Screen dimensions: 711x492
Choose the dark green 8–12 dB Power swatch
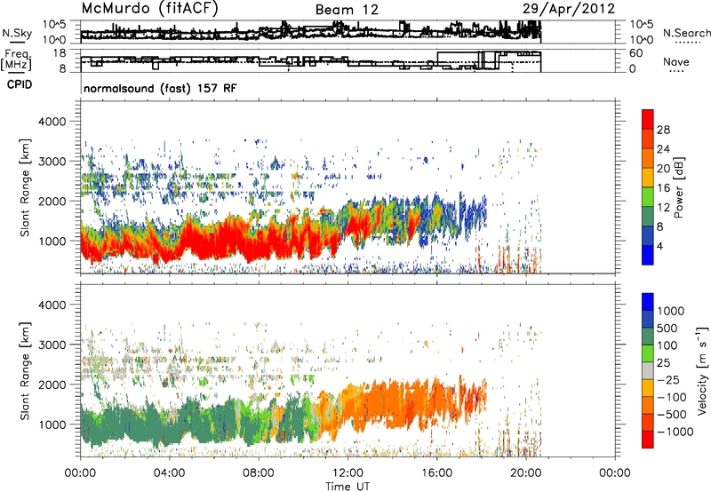click(648, 217)
